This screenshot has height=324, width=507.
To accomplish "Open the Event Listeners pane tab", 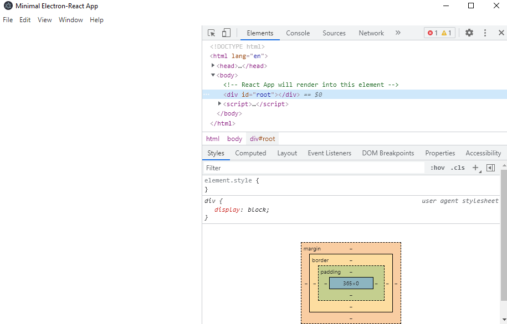I will 330,153.
